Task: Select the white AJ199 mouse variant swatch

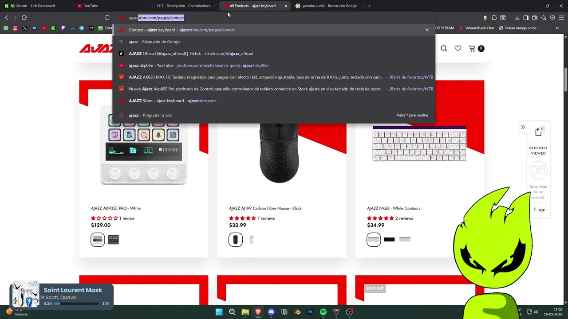Action: click(251, 240)
